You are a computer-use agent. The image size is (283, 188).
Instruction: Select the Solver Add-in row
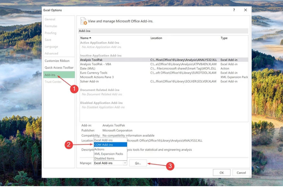coord(164,81)
